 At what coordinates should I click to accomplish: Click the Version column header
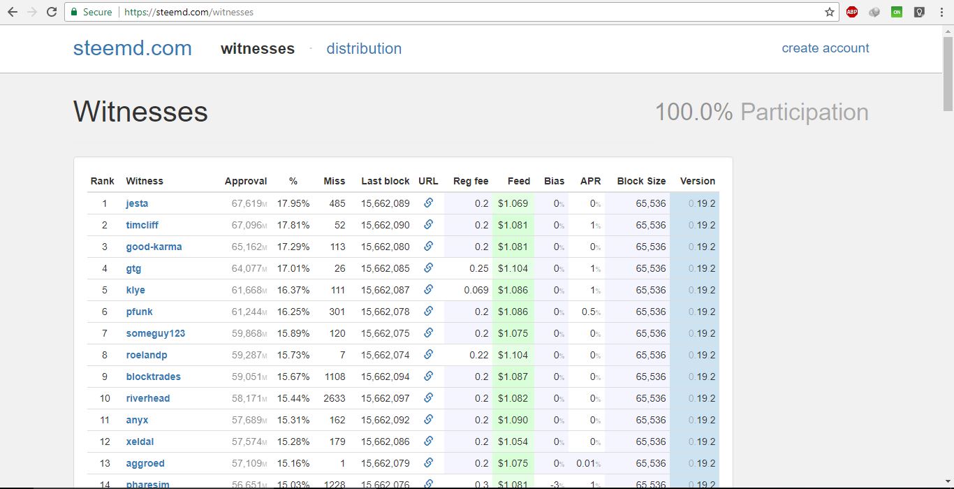coord(698,181)
